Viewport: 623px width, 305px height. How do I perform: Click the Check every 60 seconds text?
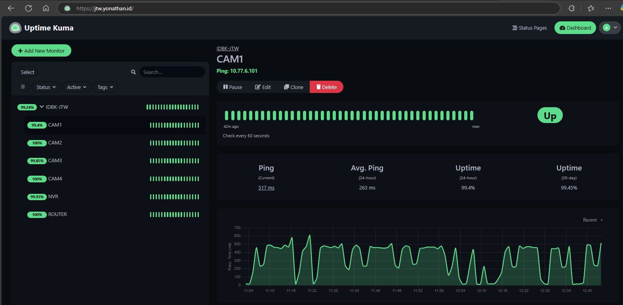coord(246,136)
